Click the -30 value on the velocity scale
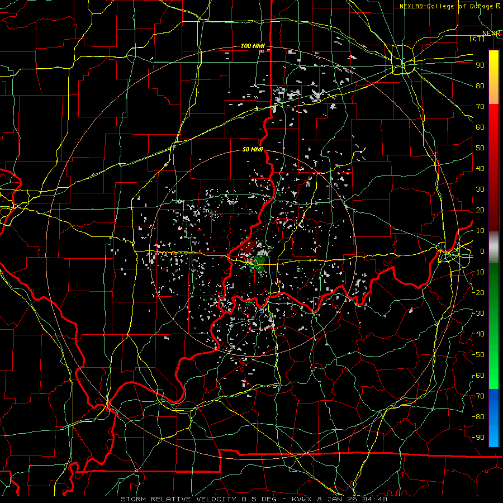Screen dimensions: 503x503 click(478, 314)
